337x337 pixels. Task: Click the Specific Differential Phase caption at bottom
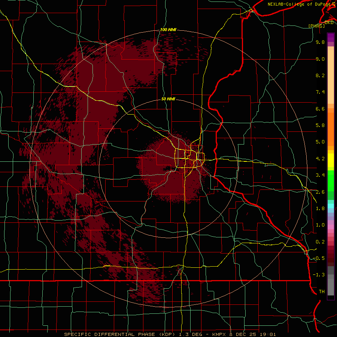(x=170, y=334)
